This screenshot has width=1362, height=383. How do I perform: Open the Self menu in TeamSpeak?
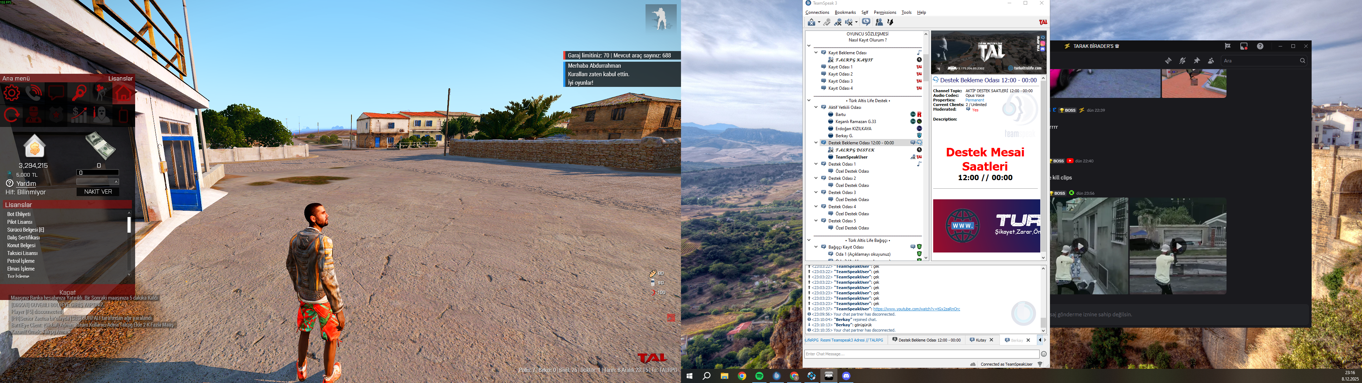point(864,13)
